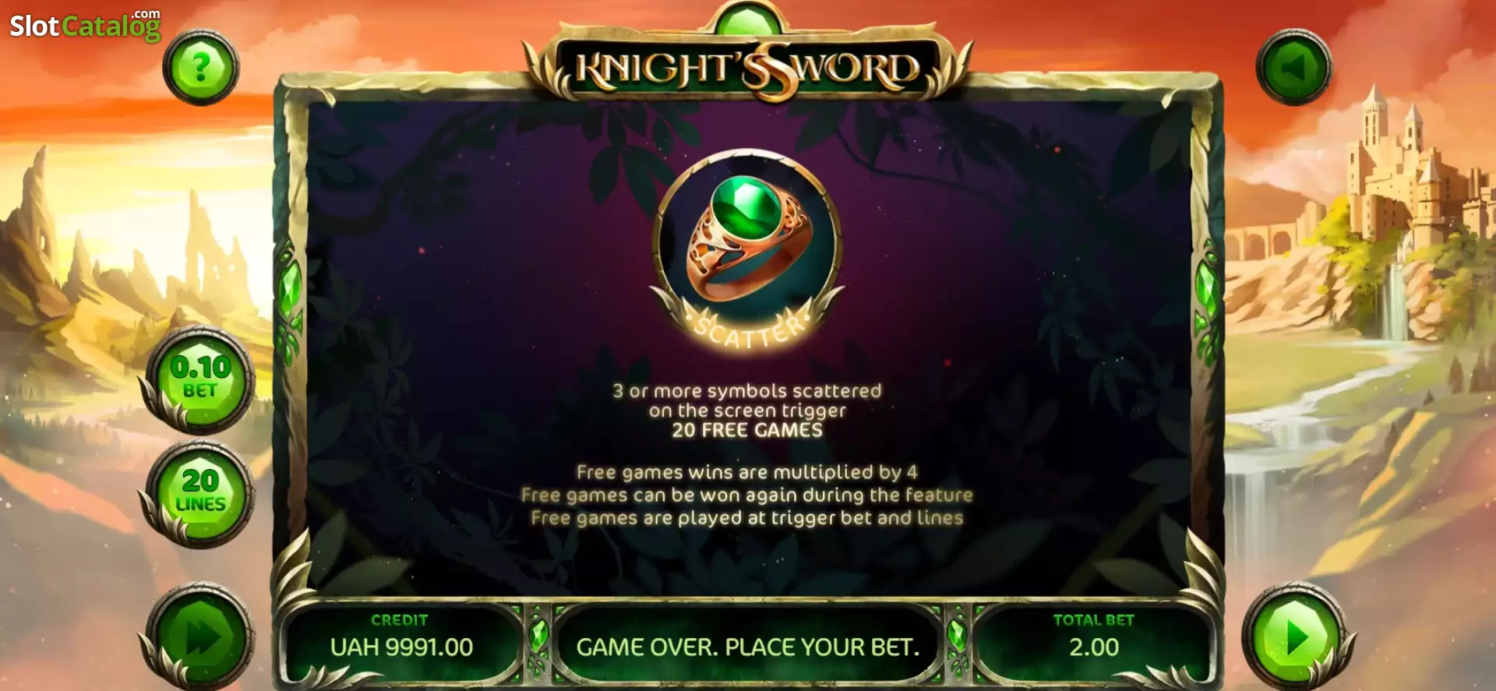The width and height of the screenshot is (1496, 691).
Task: Select the CREDIT UAH 9991.00 display
Action: click(400, 636)
